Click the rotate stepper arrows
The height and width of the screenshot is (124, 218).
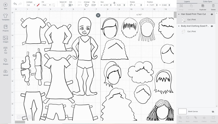pos(141,5)
